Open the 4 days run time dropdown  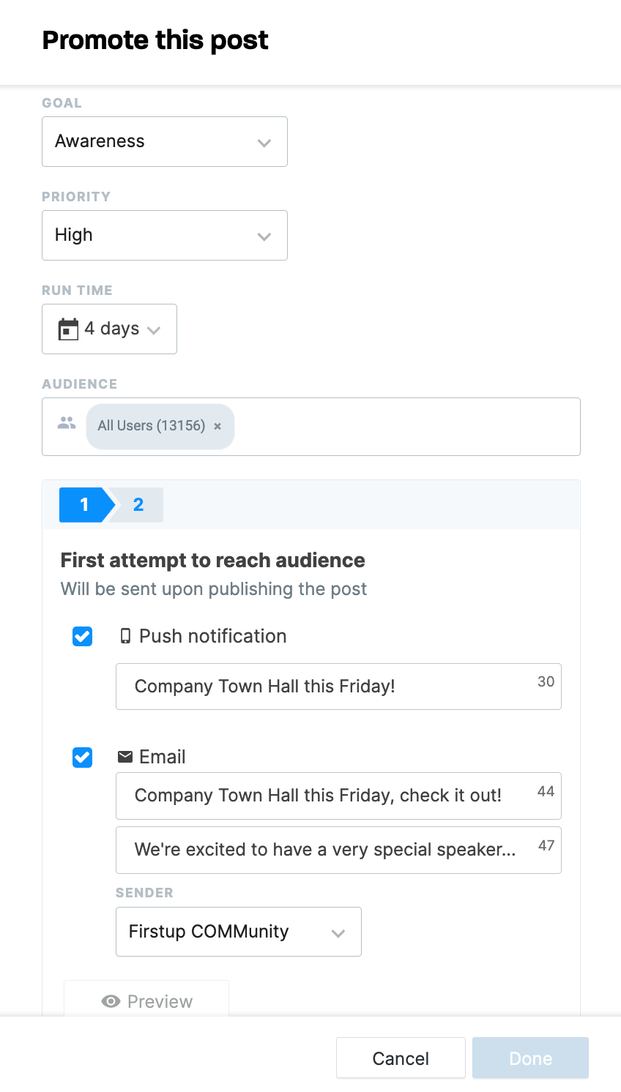pos(109,329)
